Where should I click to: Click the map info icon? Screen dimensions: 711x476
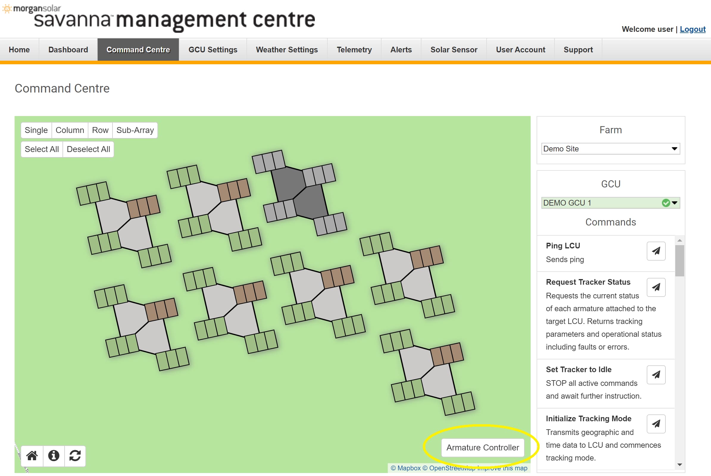click(54, 456)
